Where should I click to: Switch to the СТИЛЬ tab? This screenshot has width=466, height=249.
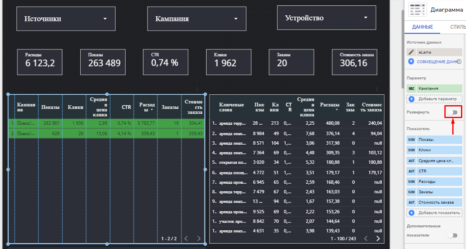457,27
